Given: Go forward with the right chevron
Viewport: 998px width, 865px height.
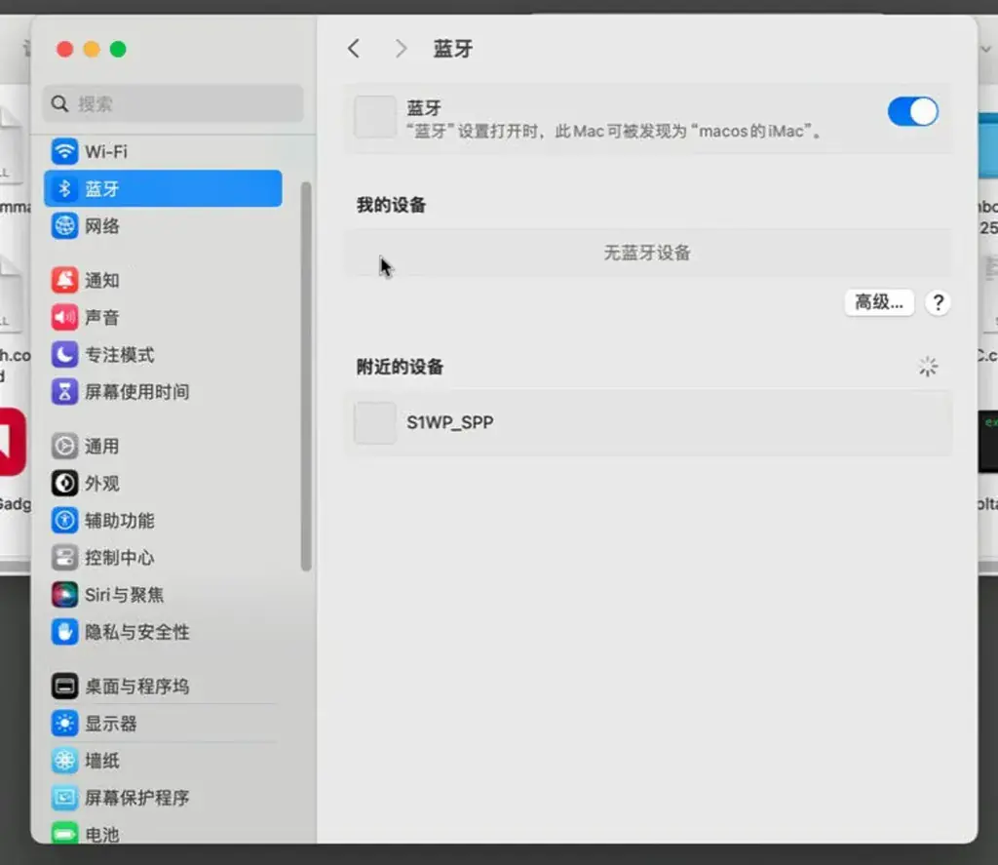Looking at the screenshot, I should pos(401,49).
